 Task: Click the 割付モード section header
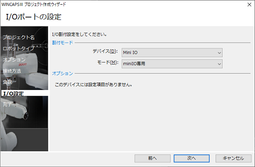coord(63,43)
